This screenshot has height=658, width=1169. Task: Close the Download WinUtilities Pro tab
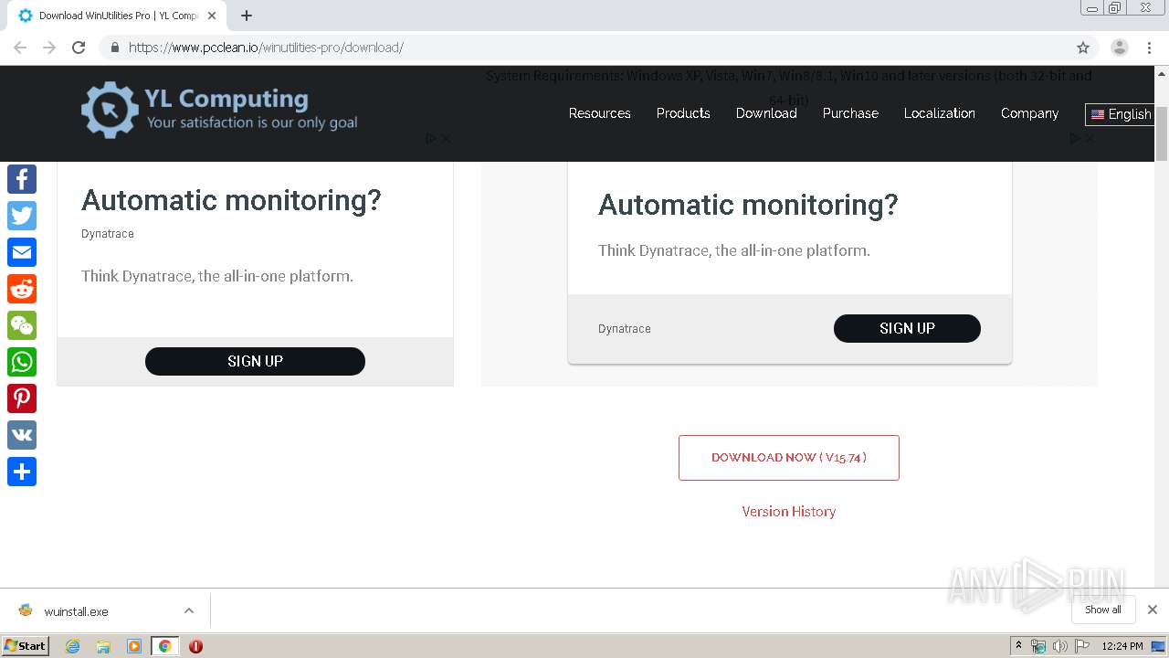pos(212,16)
